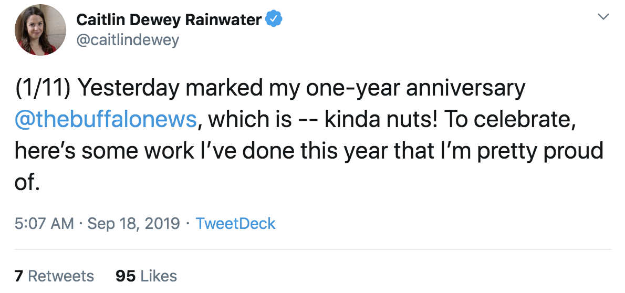The width and height of the screenshot is (625, 293).
Task: Open the @thebuffalonews mention link
Action: pyautogui.click(x=106, y=119)
